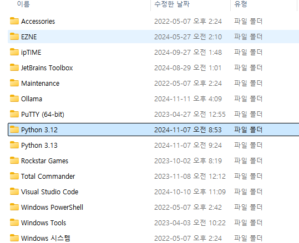Image resolution: width=299 pixels, height=243 pixels.
Task: Click date 2022-05-07 오후 2:42
Action: 188,207
